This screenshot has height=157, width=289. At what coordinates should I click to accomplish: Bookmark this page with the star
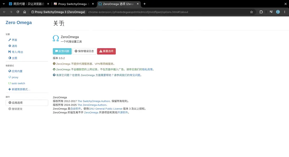(251, 12)
